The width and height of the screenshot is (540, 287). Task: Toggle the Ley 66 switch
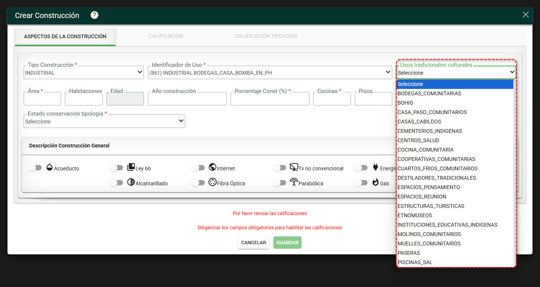coord(117,168)
